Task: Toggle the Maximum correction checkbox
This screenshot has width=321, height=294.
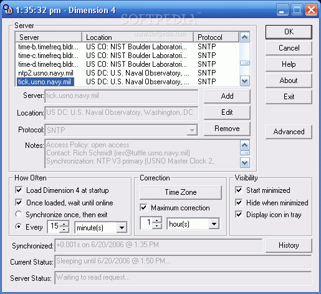Action: coord(143,207)
